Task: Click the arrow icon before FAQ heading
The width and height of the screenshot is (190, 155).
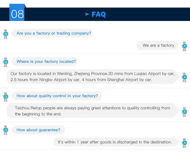Action: point(87,14)
